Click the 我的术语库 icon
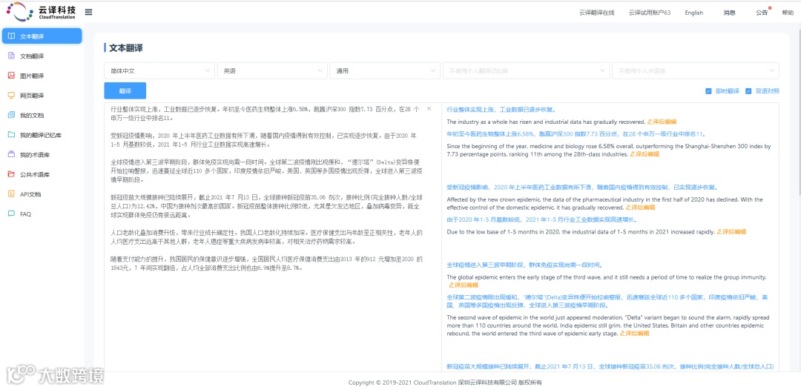 (11, 154)
